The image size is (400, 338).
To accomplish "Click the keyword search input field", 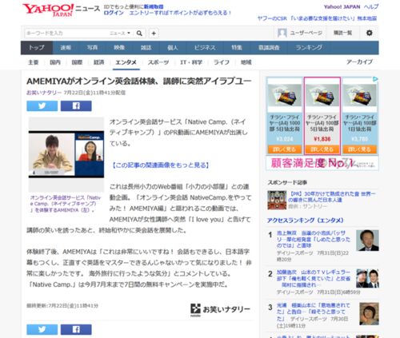I will tap(66, 34).
